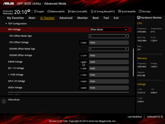Image resolution: width=165 pixels, height=124 pixels.
Task: Click the +5V reading 4.980 V
Action: (154, 92)
